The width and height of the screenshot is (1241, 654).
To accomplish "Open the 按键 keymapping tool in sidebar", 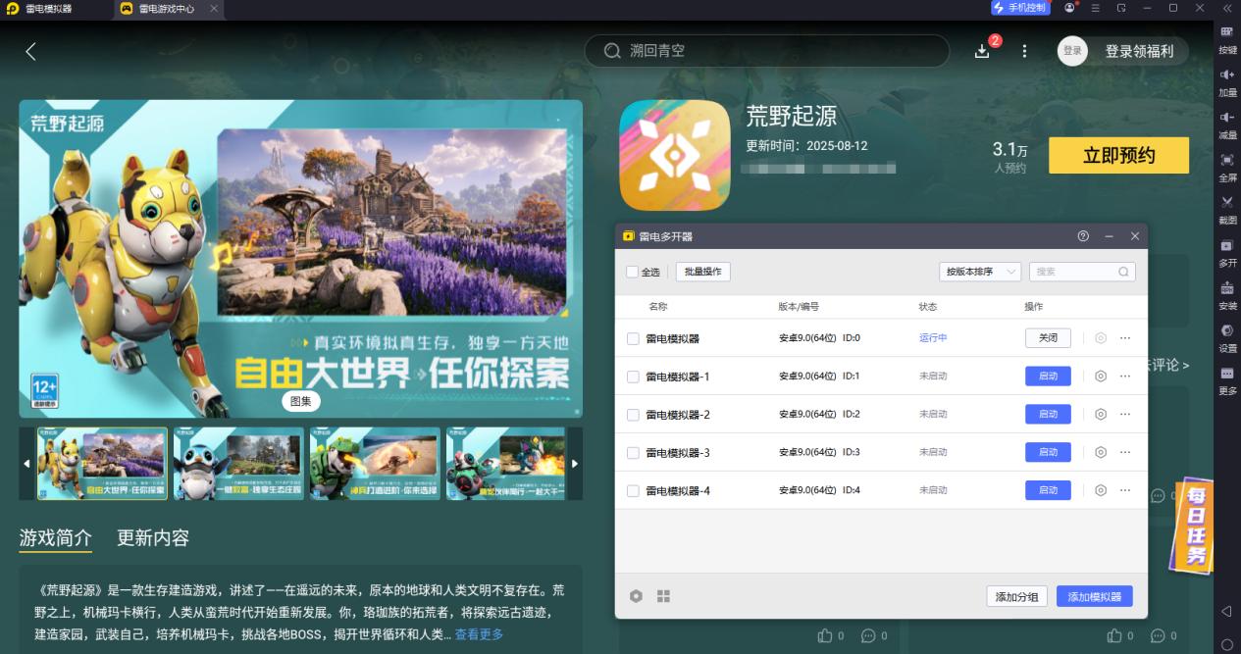I will click(x=1227, y=38).
